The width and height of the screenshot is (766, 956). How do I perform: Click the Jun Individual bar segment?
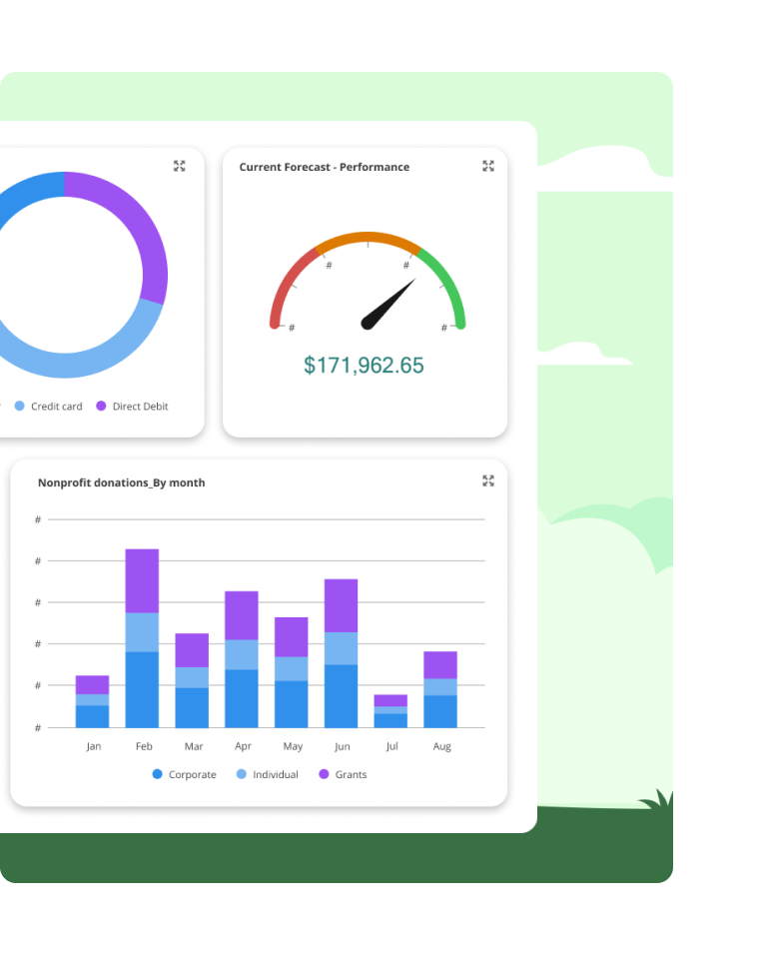[x=341, y=648]
